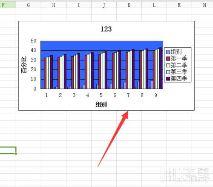Click the active cell with green border
The image size is (213, 187).
click(8, 150)
